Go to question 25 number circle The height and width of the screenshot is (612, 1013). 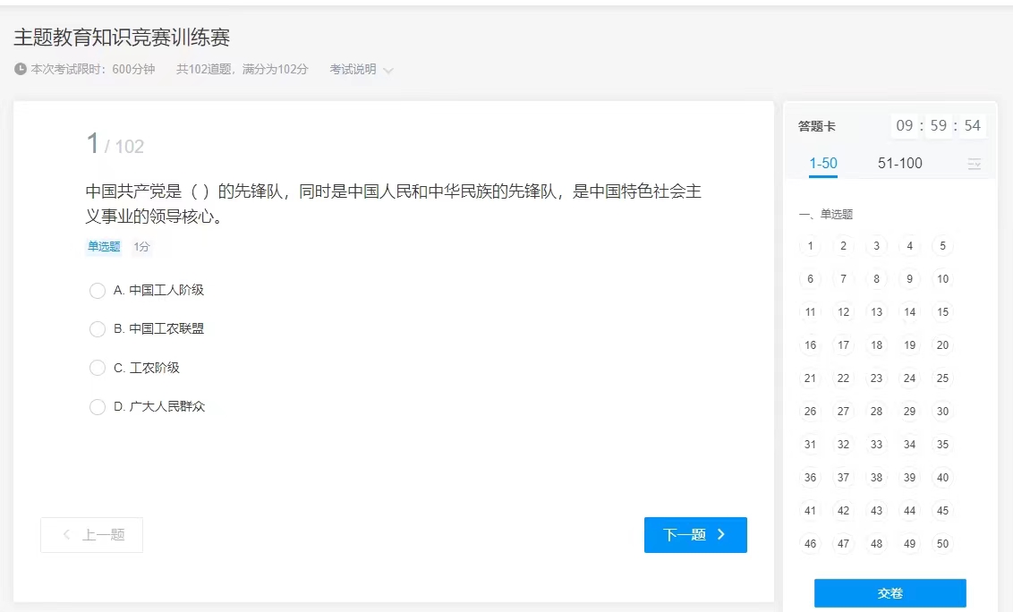942,378
